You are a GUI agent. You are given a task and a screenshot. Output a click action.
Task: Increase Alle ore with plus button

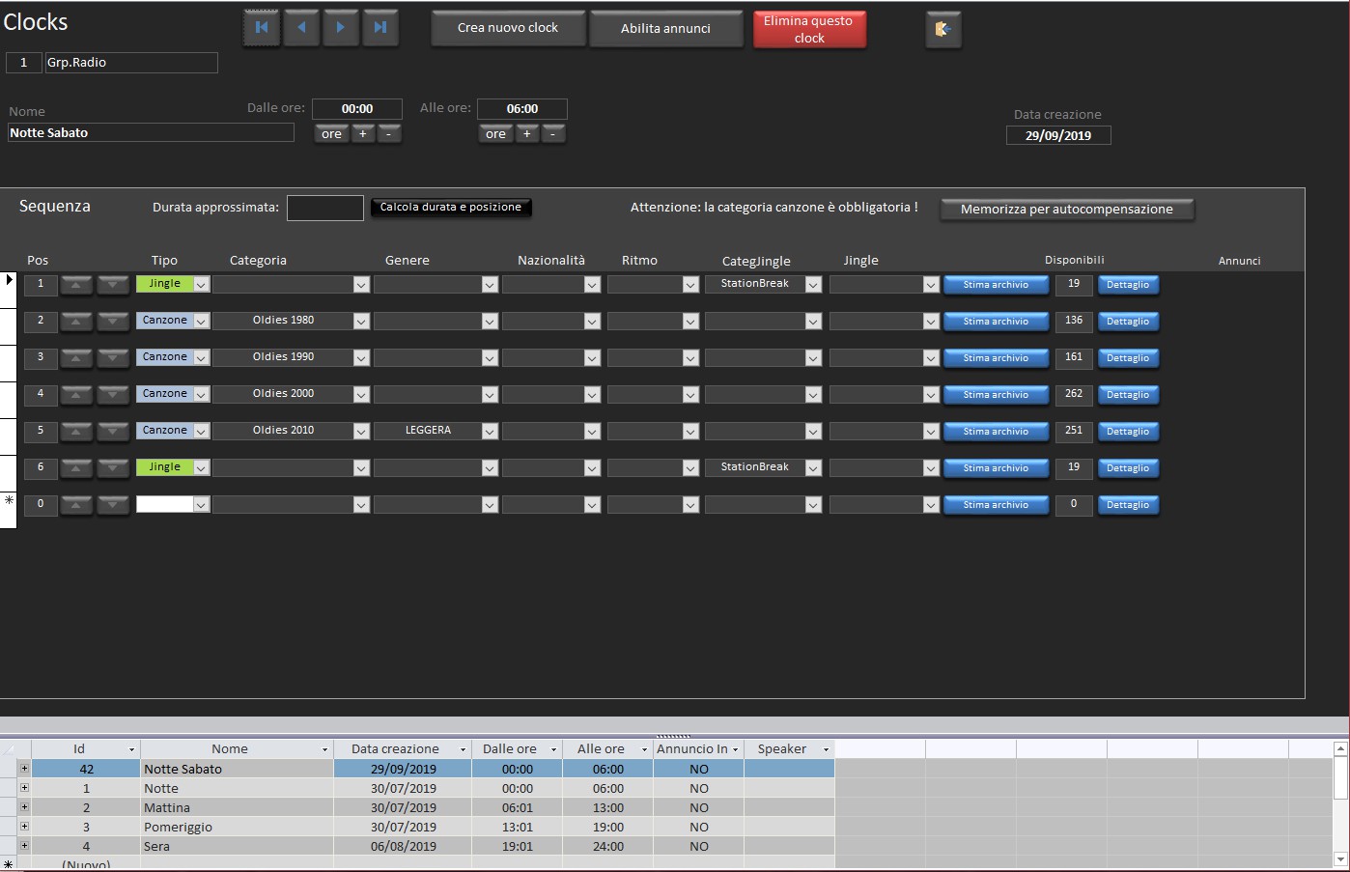tap(527, 134)
